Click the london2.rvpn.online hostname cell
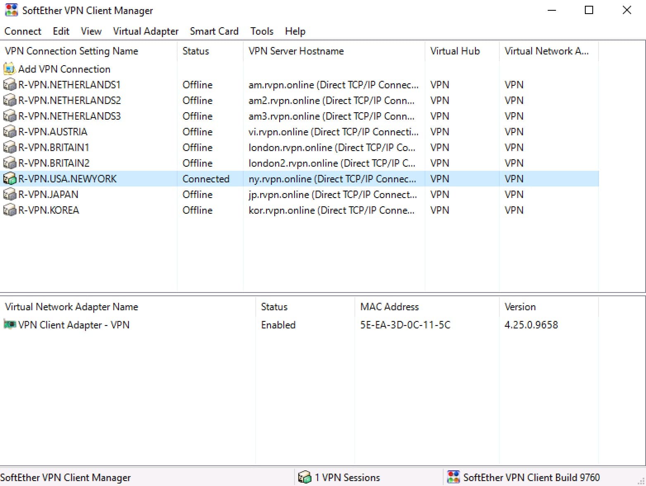The height and width of the screenshot is (486, 646). [x=332, y=163]
